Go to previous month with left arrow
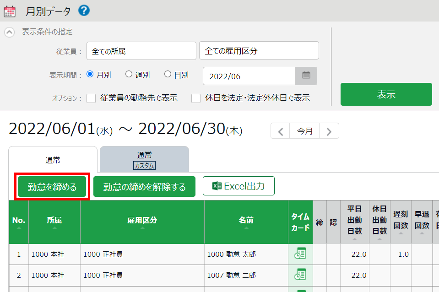This screenshot has height=292, width=439. (281, 131)
